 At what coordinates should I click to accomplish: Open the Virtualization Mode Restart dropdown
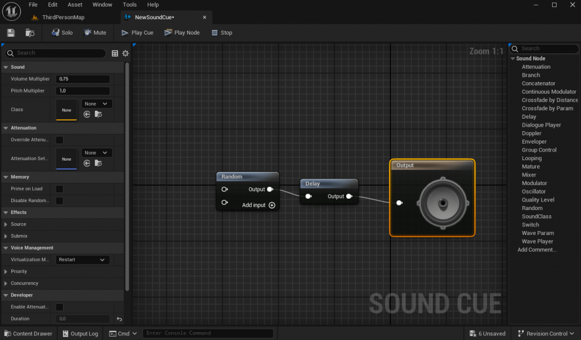pos(82,259)
